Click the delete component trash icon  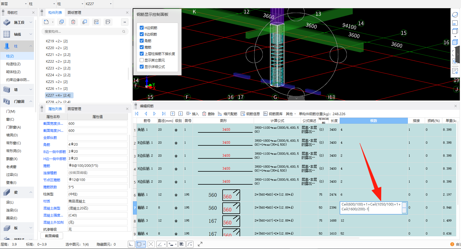click(73, 22)
